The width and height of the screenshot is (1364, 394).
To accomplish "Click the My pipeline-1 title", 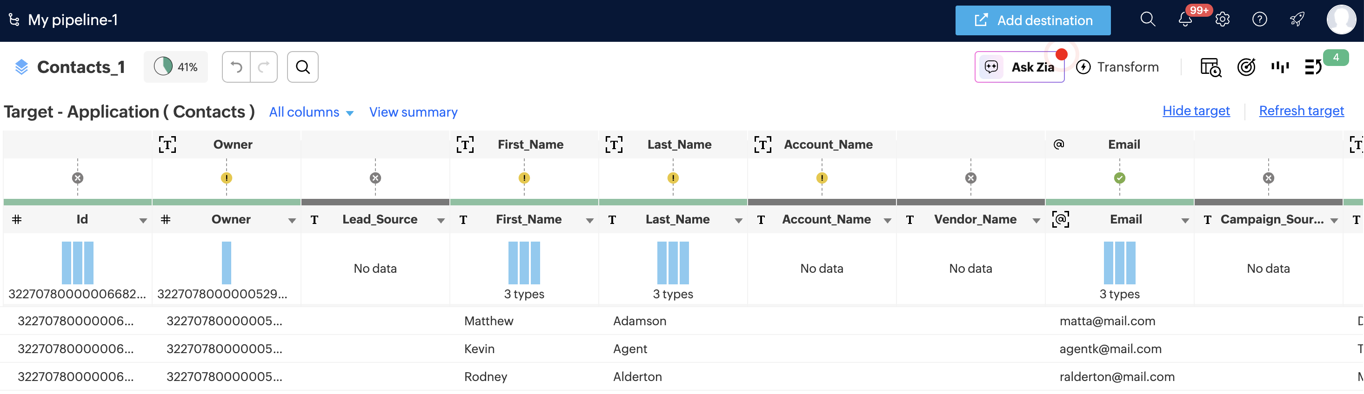I will 73,20.
